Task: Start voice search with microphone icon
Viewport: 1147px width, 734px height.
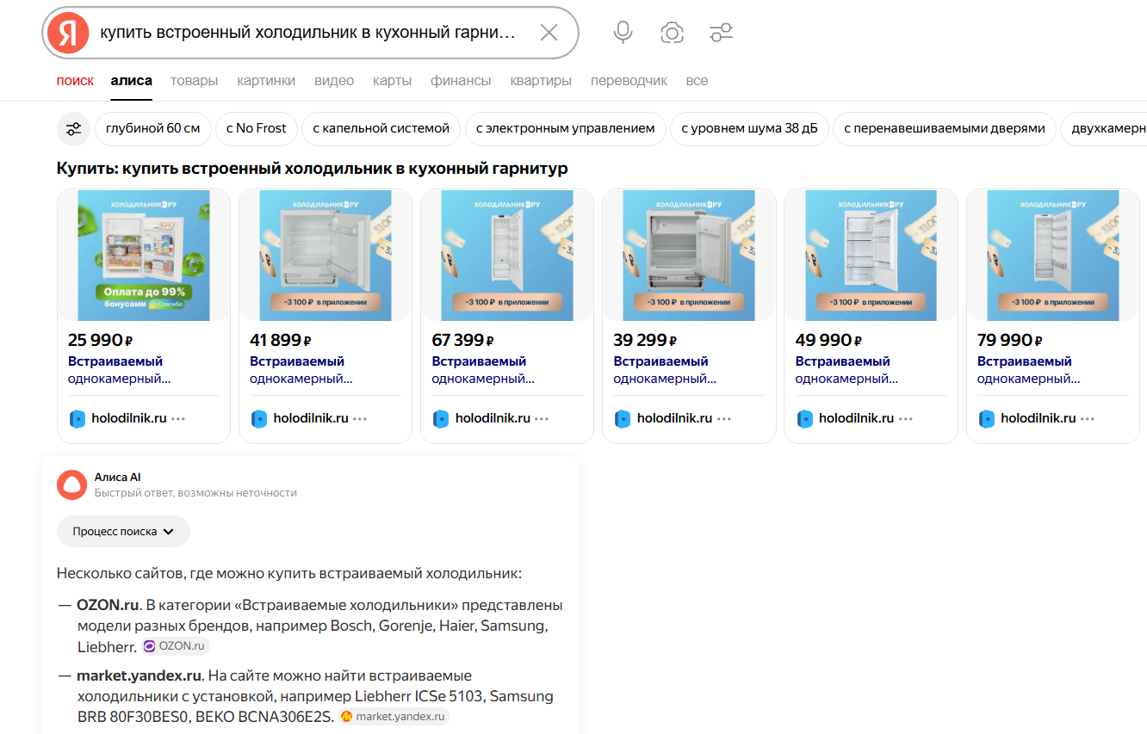Action: point(623,33)
